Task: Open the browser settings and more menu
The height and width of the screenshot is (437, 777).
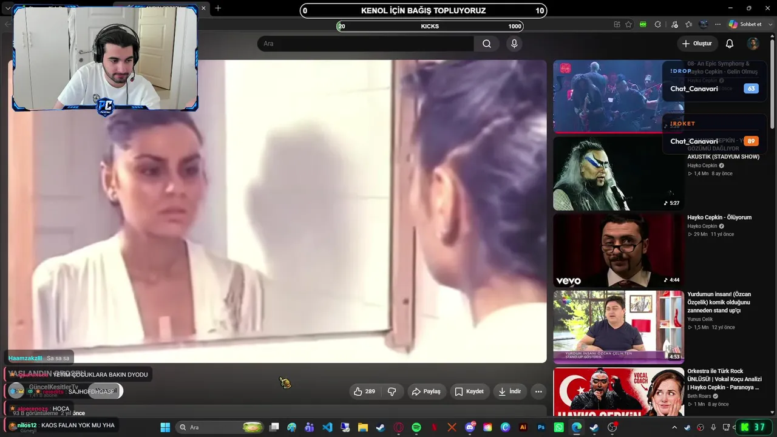Action: (x=718, y=24)
